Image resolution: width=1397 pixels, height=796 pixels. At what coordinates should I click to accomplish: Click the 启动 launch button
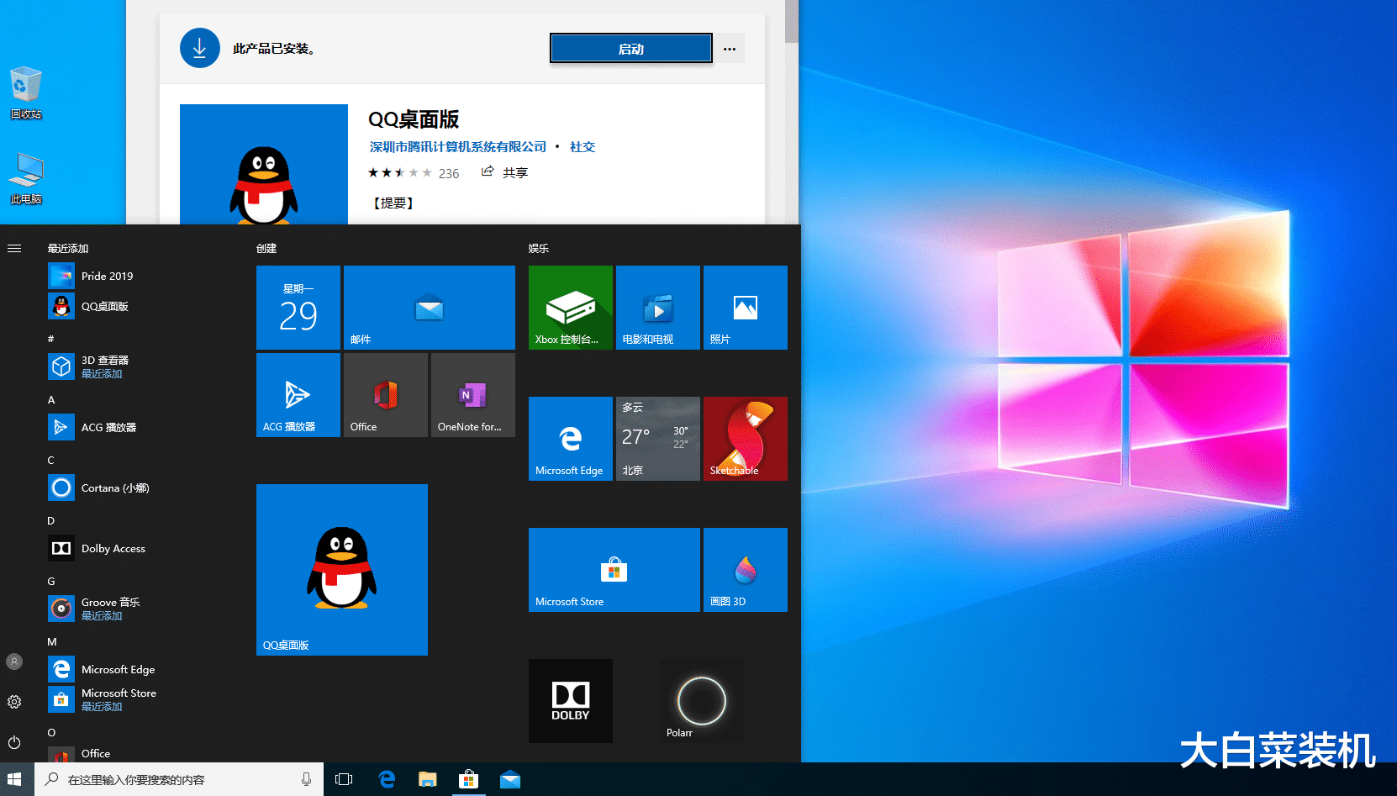pos(630,48)
